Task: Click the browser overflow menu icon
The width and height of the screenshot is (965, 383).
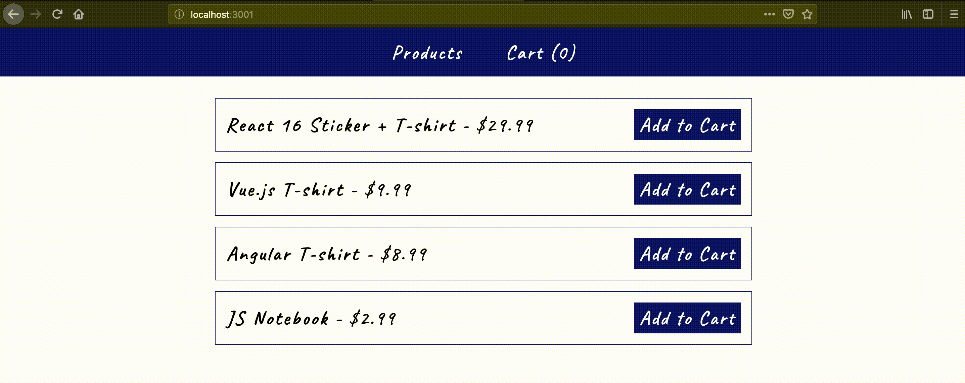Action: point(952,14)
